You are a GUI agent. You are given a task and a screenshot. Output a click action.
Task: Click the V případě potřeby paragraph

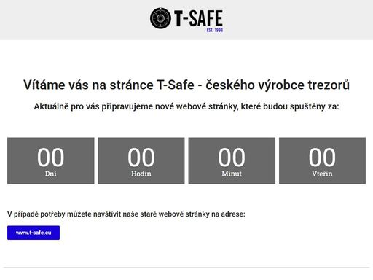point(126,214)
